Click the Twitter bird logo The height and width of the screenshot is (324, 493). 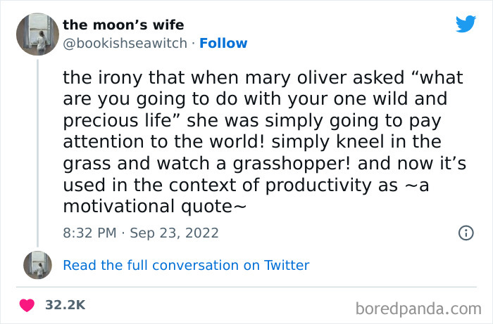coord(466,25)
